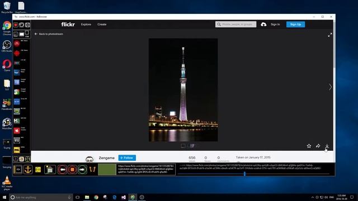Image resolution: width=358 pixels, height=201 pixels.
Task: Open the BBC News bookmark icon
Action: coord(17,44)
